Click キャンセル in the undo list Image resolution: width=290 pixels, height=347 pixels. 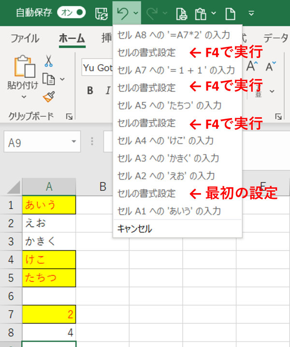click(x=134, y=229)
